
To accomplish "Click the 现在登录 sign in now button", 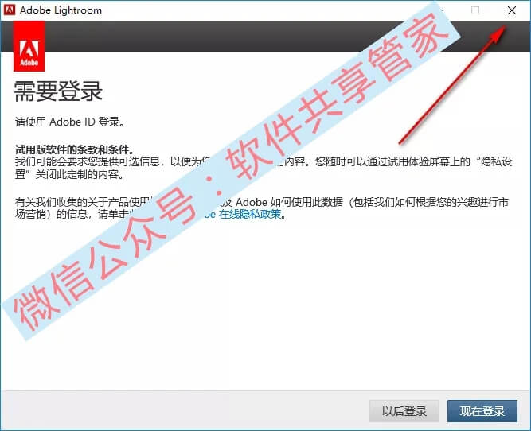I will pos(482,411).
